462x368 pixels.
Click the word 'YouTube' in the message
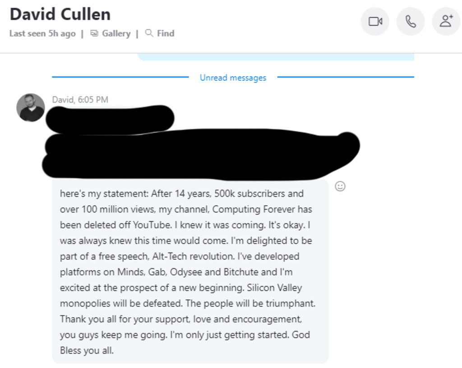coord(152,225)
